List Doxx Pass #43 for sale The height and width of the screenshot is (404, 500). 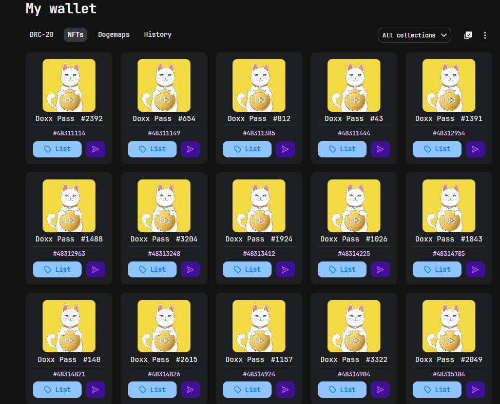point(342,149)
